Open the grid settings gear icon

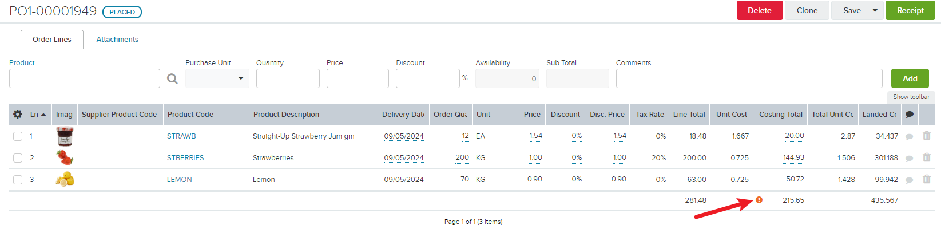point(18,115)
